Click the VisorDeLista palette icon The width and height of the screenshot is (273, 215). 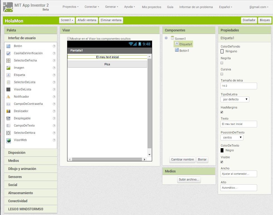(8, 90)
